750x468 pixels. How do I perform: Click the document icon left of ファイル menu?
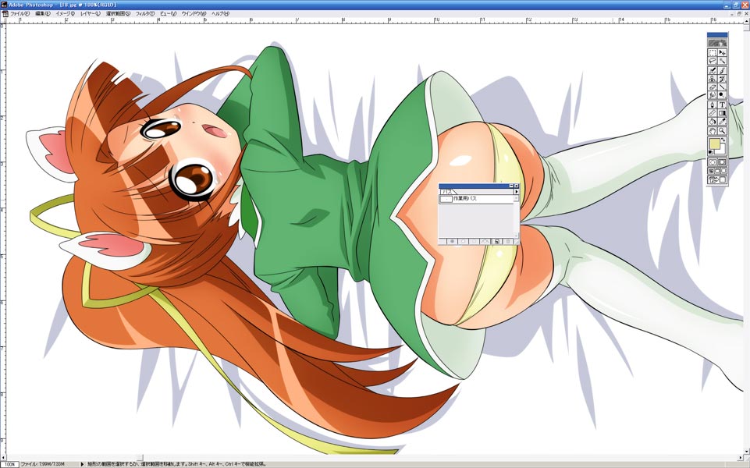coord(5,14)
